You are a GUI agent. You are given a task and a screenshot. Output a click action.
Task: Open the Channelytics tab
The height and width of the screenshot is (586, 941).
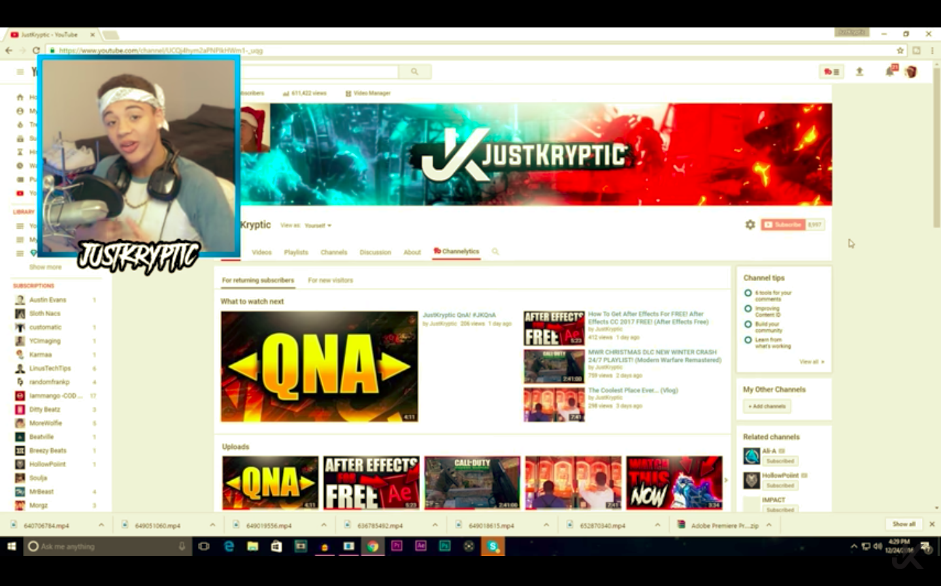coord(457,252)
